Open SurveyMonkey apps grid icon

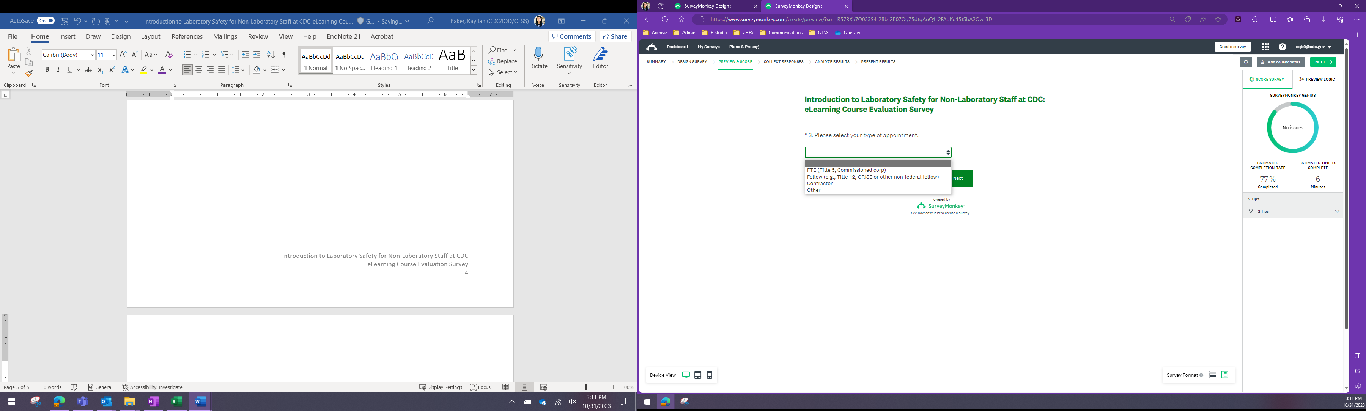pos(1265,47)
